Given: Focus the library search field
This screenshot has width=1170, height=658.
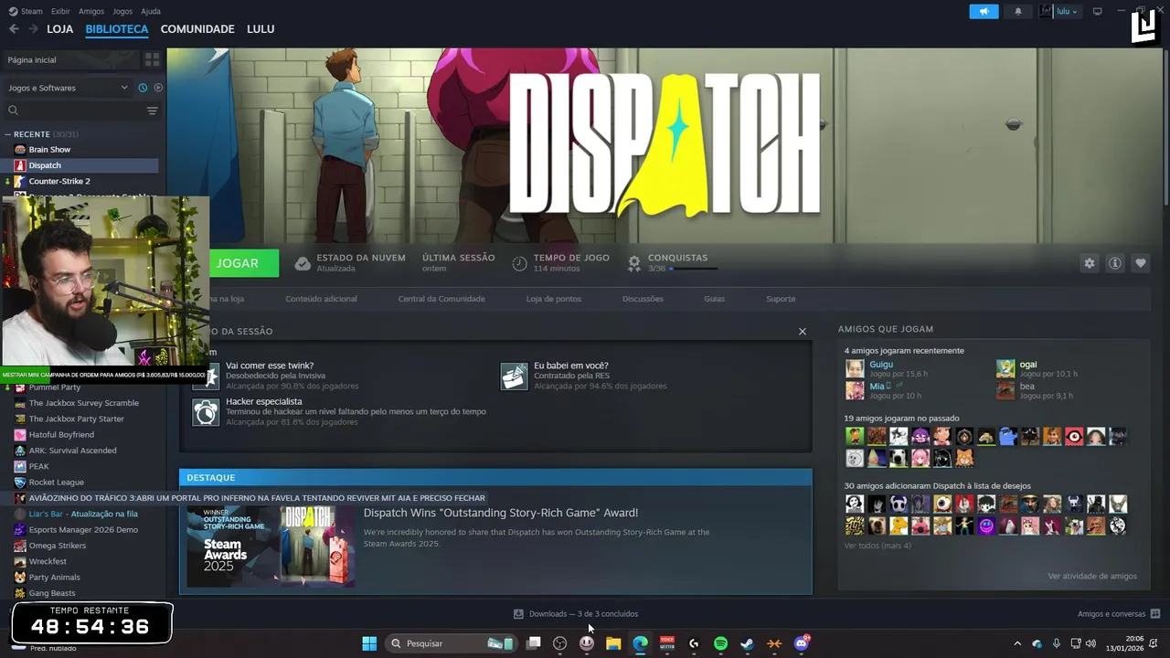Looking at the screenshot, I should [73, 111].
